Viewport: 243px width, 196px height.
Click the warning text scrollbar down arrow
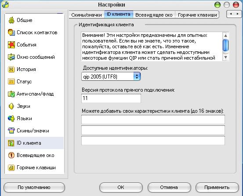point(226,57)
